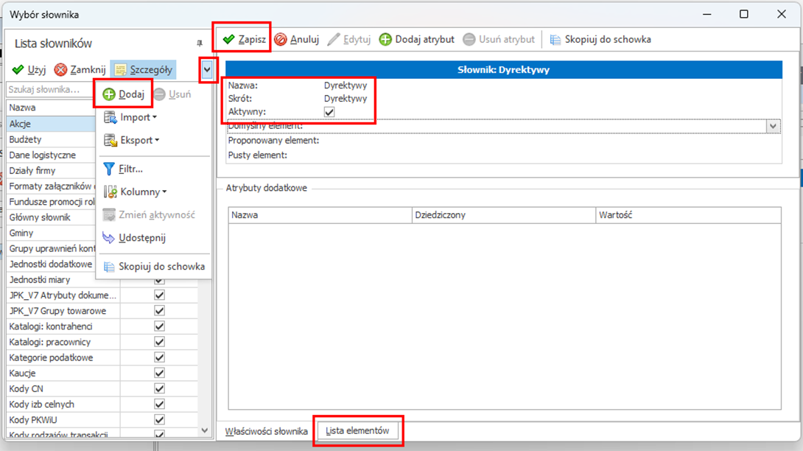Click the Szczegóły button
Viewport: 803px width, 451px height.
(143, 70)
